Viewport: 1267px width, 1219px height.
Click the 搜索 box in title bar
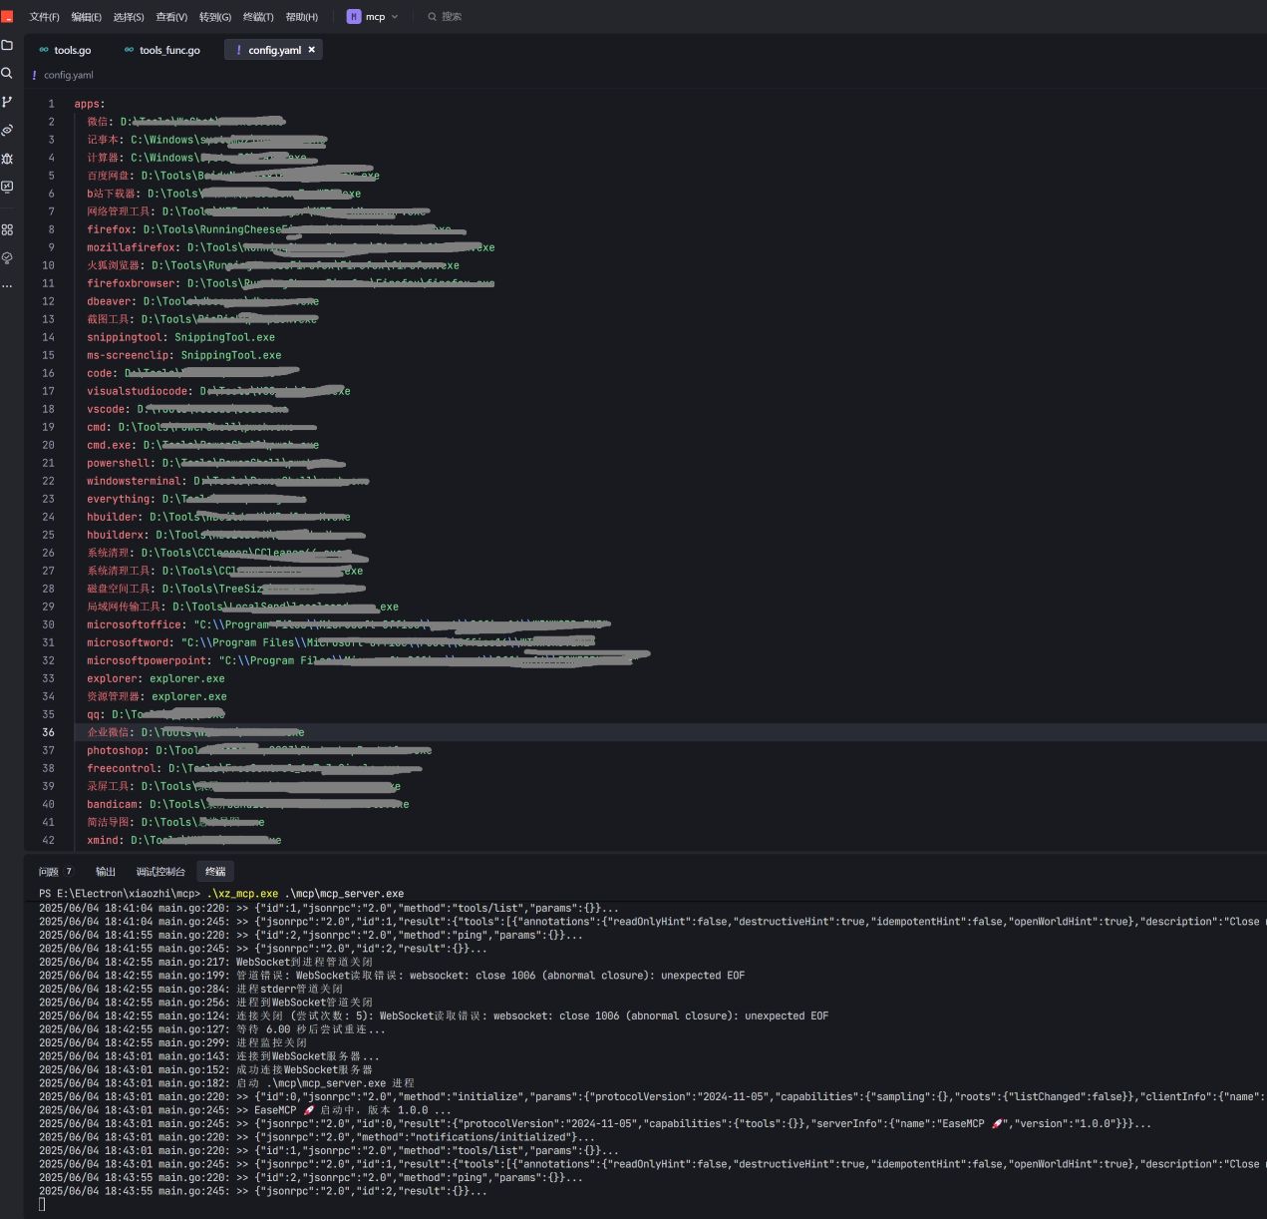tap(451, 16)
